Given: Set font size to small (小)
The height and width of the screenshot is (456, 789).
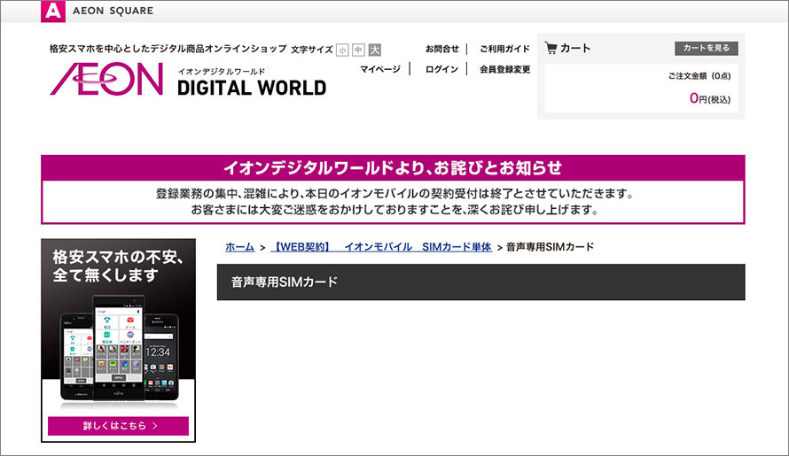Looking at the screenshot, I should pos(342,50).
